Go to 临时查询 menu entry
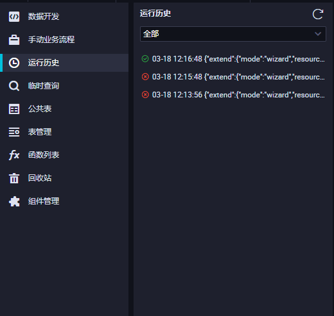334x316 pixels. 64,86
